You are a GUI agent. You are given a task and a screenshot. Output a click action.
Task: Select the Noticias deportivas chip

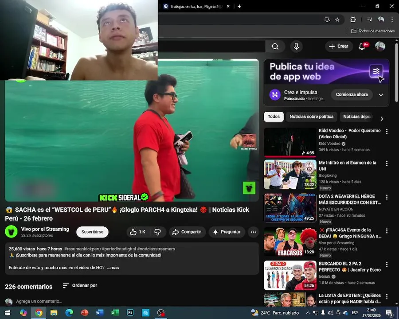[357, 117]
